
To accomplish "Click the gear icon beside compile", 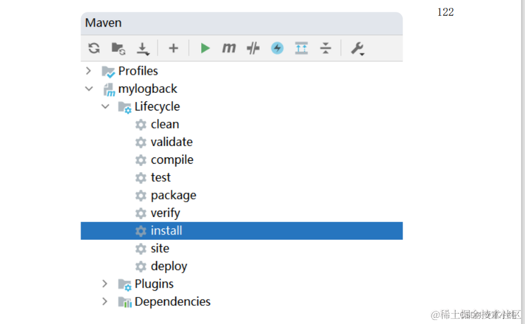I will click(141, 160).
